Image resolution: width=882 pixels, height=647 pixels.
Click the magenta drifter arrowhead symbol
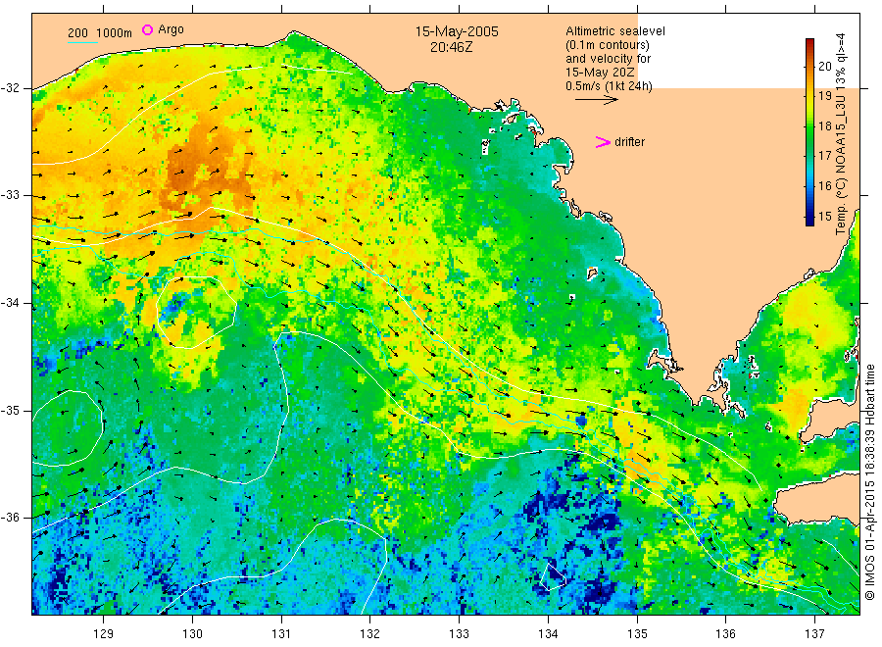(x=603, y=142)
